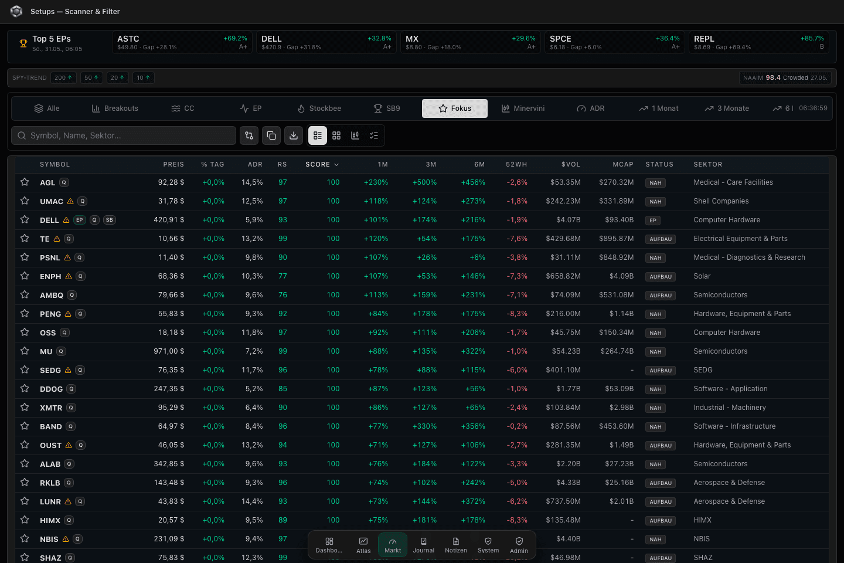Click the SB badge in DELL row
The width and height of the screenshot is (844, 563).
click(110, 220)
